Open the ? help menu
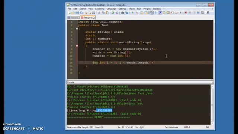 [x=164, y=9]
